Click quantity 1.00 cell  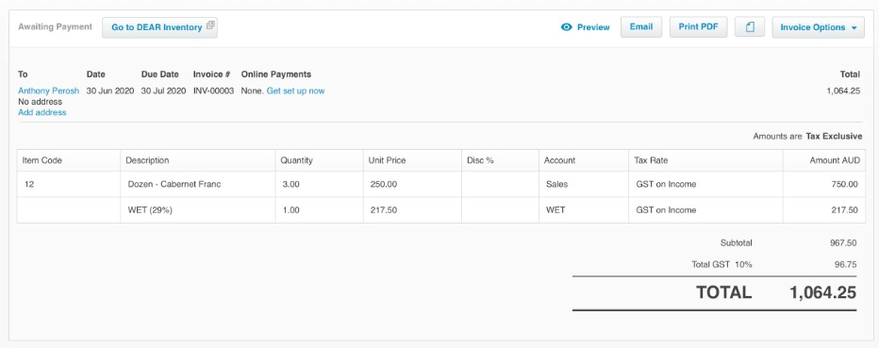tap(319, 210)
